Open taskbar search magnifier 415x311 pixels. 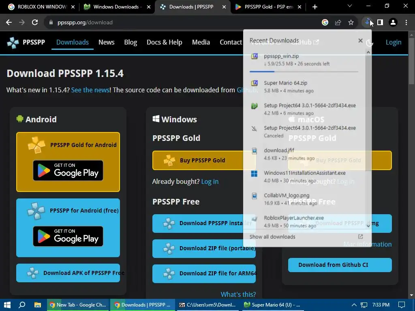click(22, 305)
